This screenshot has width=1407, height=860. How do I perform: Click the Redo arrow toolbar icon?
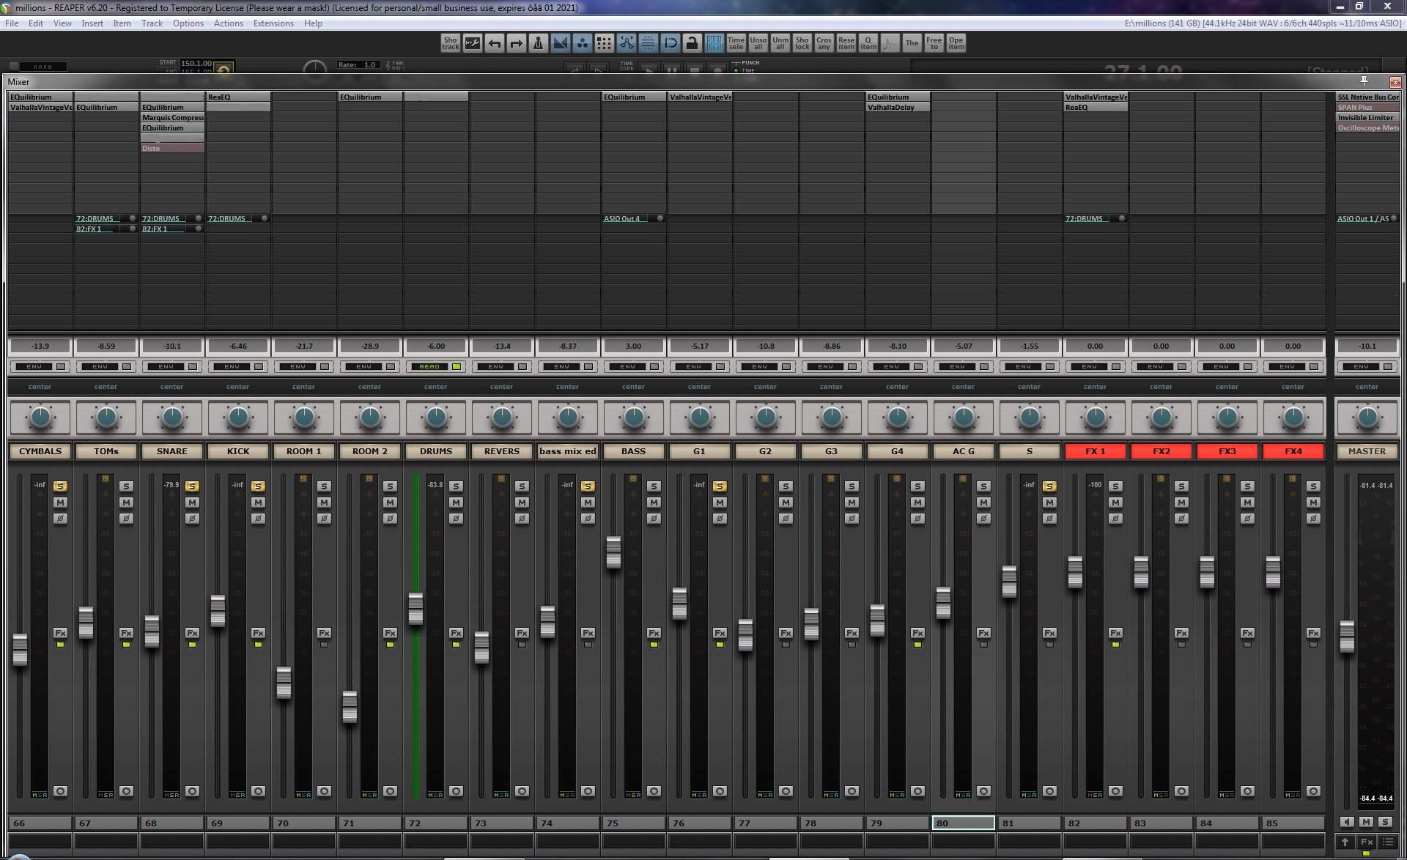click(x=516, y=43)
